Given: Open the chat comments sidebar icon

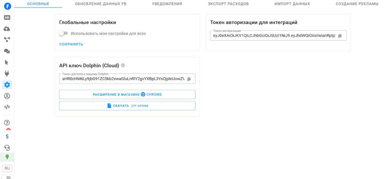Looking at the screenshot, I should pos(7,51).
